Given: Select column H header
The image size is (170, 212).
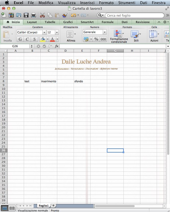Looking at the screenshot, I should (132, 51).
